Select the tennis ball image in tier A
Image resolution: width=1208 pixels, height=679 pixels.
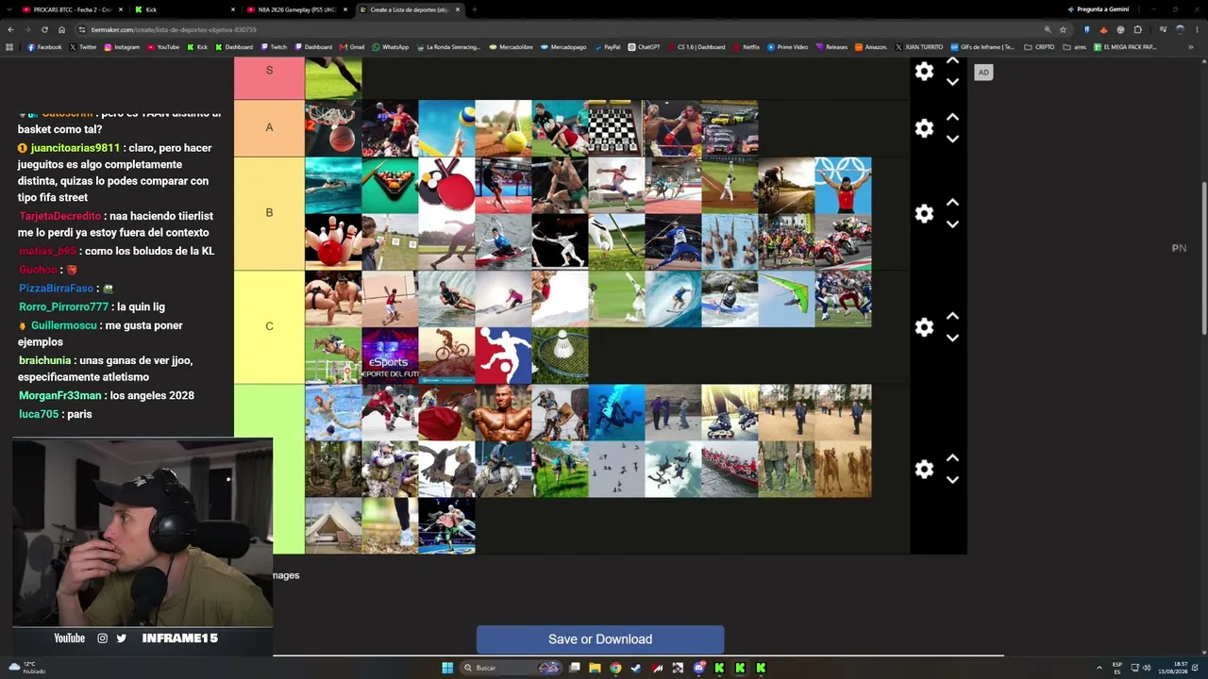(503, 128)
